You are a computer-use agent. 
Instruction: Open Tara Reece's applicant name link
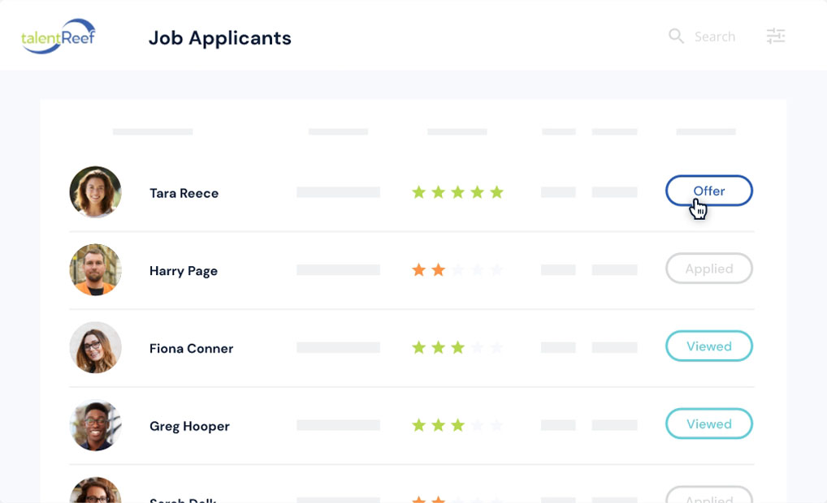pos(184,193)
